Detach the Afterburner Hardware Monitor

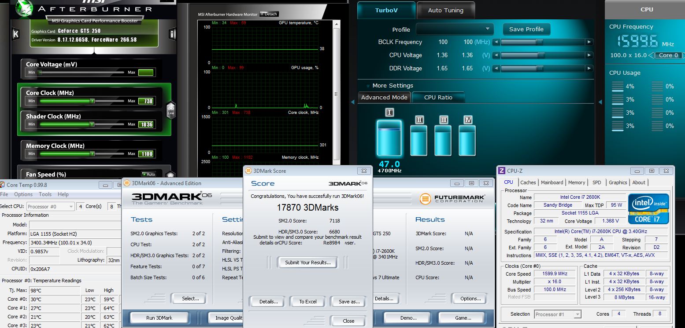coord(269,14)
